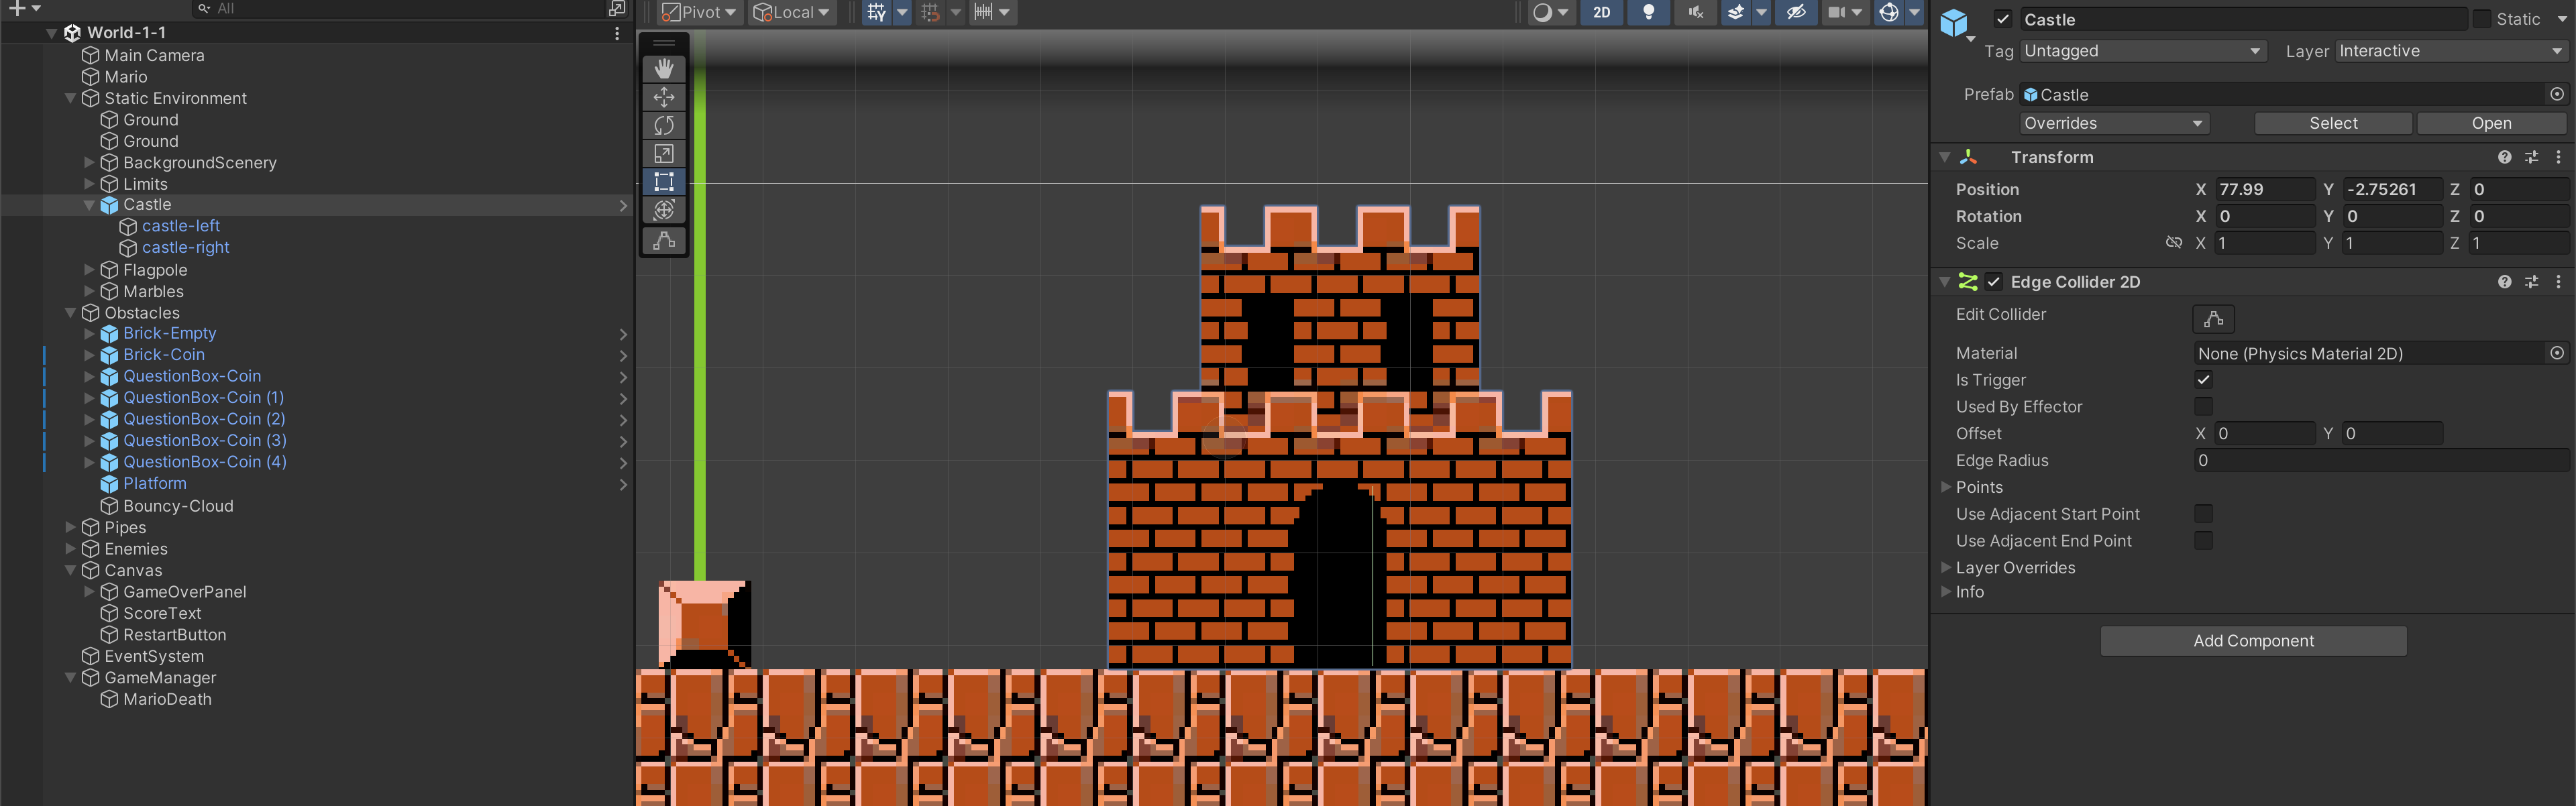
Task: Expand the Pipes hierarchy node
Action: pos(70,527)
